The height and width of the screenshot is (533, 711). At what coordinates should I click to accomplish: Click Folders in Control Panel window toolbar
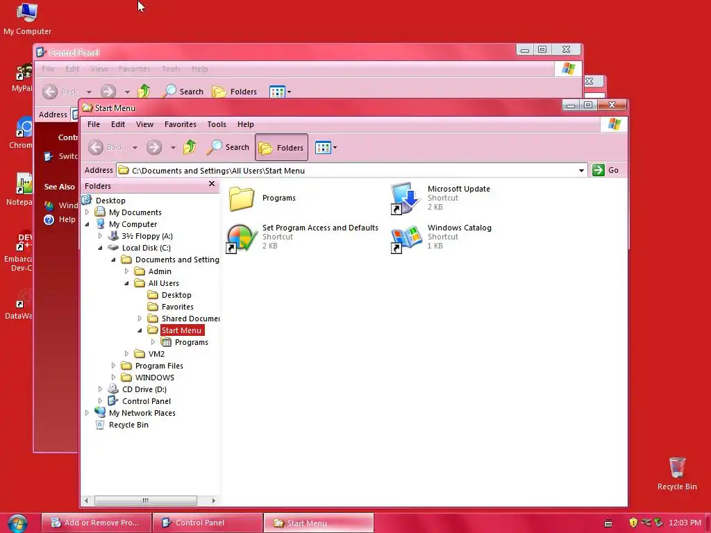[x=235, y=92]
